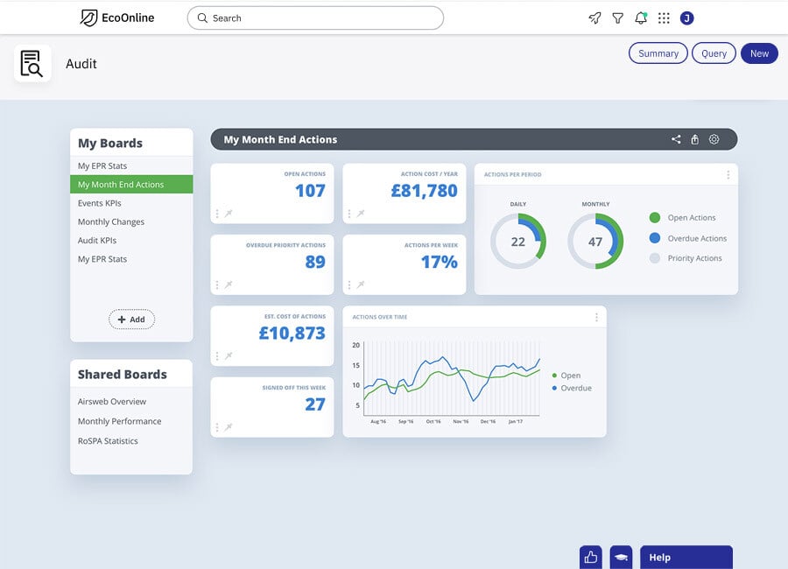Click the Audit page title

tap(81, 64)
